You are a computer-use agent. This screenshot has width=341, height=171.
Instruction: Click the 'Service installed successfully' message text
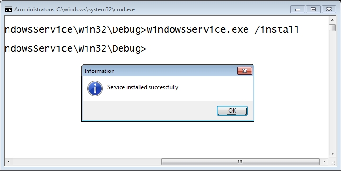[143, 87]
